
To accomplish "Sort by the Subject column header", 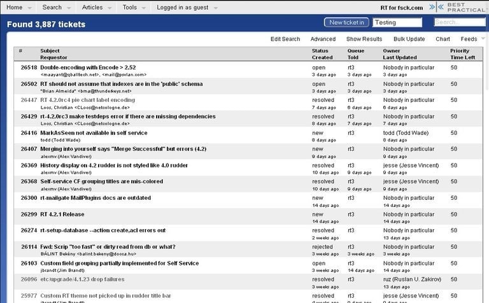I will pyautogui.click(x=50, y=50).
